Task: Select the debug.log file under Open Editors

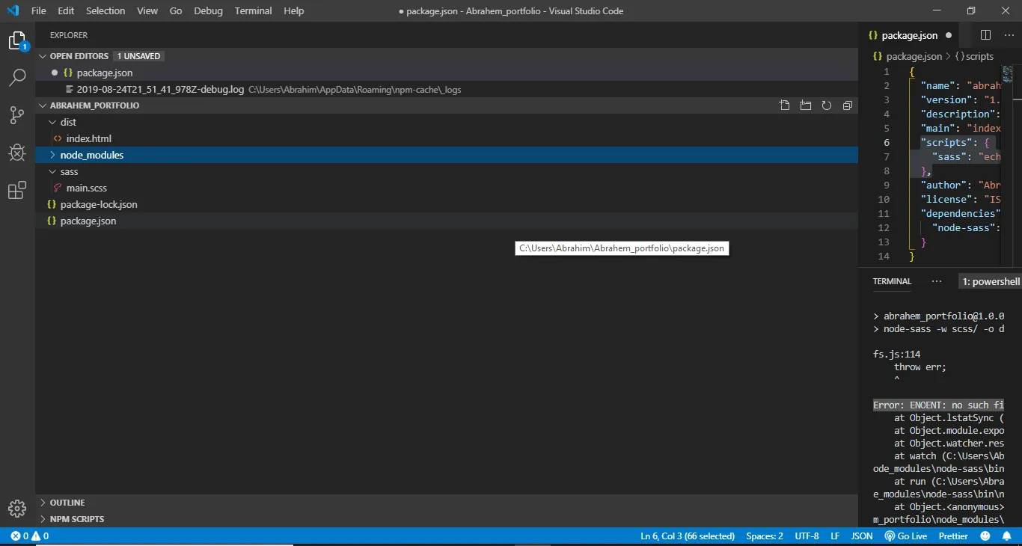Action: pyautogui.click(x=447, y=89)
